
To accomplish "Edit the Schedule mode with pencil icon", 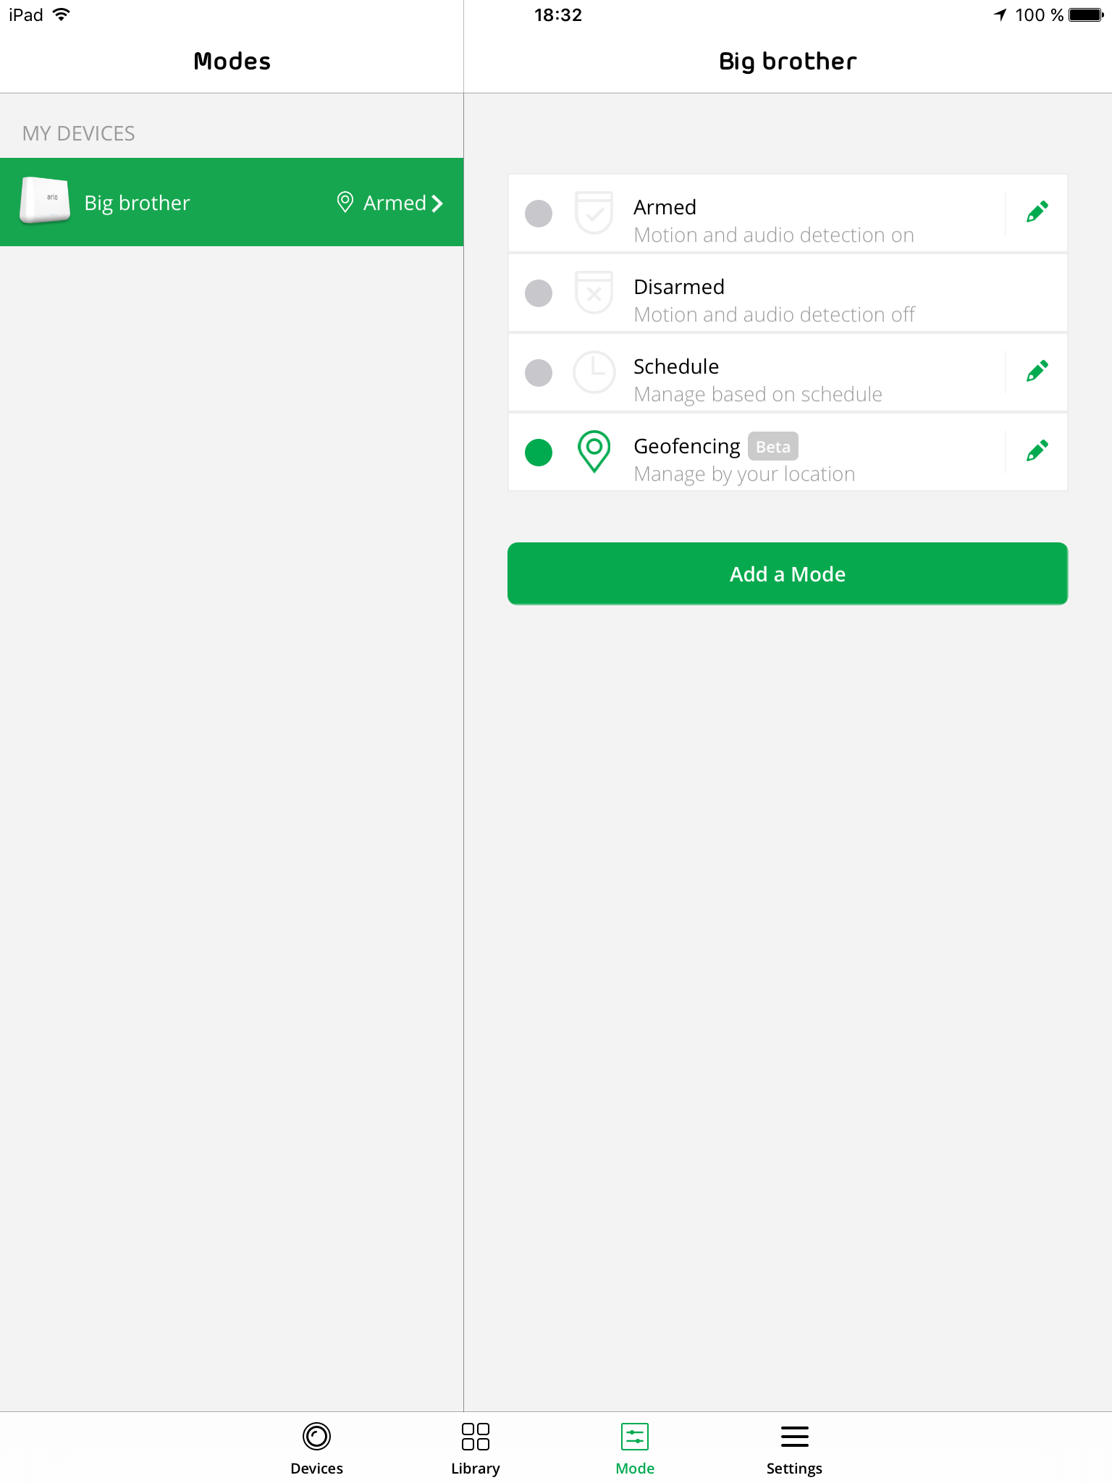I will (x=1037, y=371).
